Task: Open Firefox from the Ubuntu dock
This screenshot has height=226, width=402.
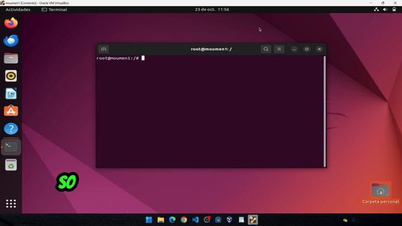Action: click(x=11, y=23)
